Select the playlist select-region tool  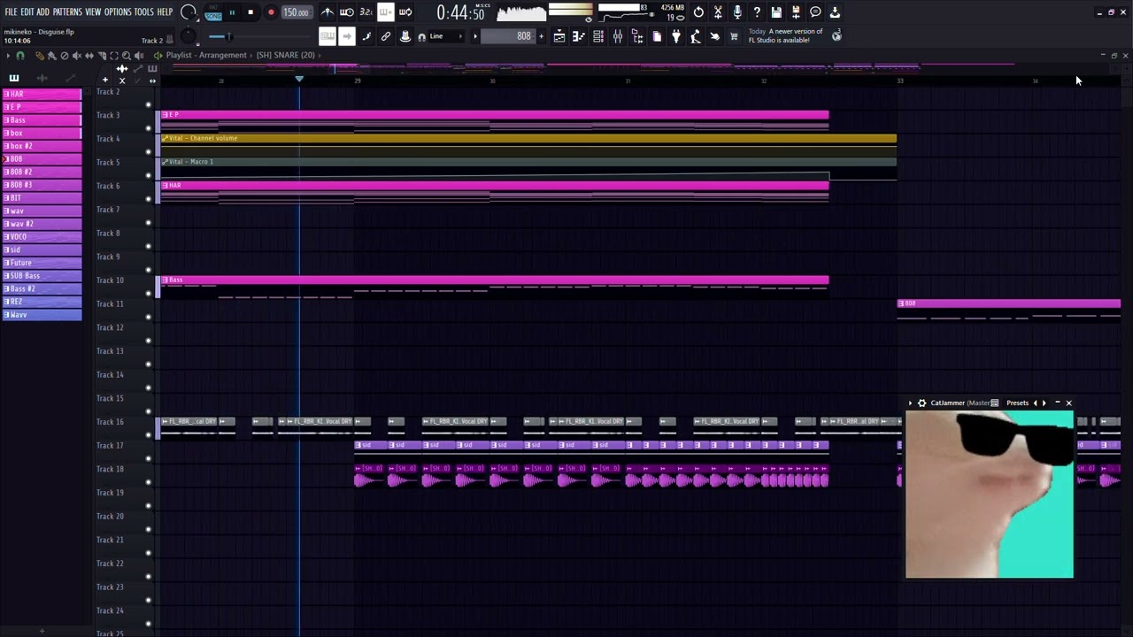[x=113, y=56]
